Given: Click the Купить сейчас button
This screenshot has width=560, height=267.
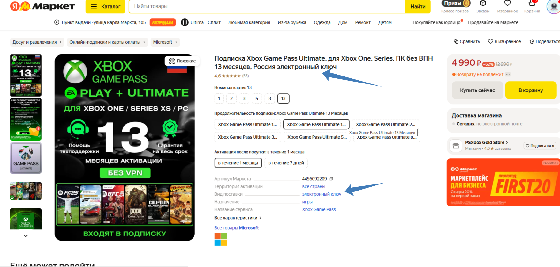Looking at the screenshot, I should (478, 90).
